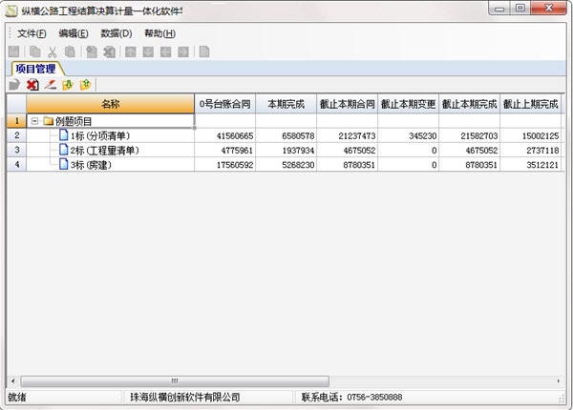The height and width of the screenshot is (410, 573).
Task: Click the 联系电话 status bar entry
Action: click(x=351, y=398)
